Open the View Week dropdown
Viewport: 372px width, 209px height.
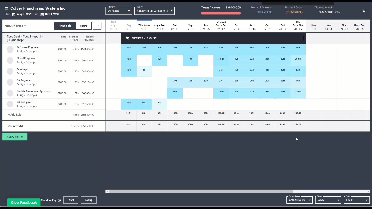click(x=328, y=200)
